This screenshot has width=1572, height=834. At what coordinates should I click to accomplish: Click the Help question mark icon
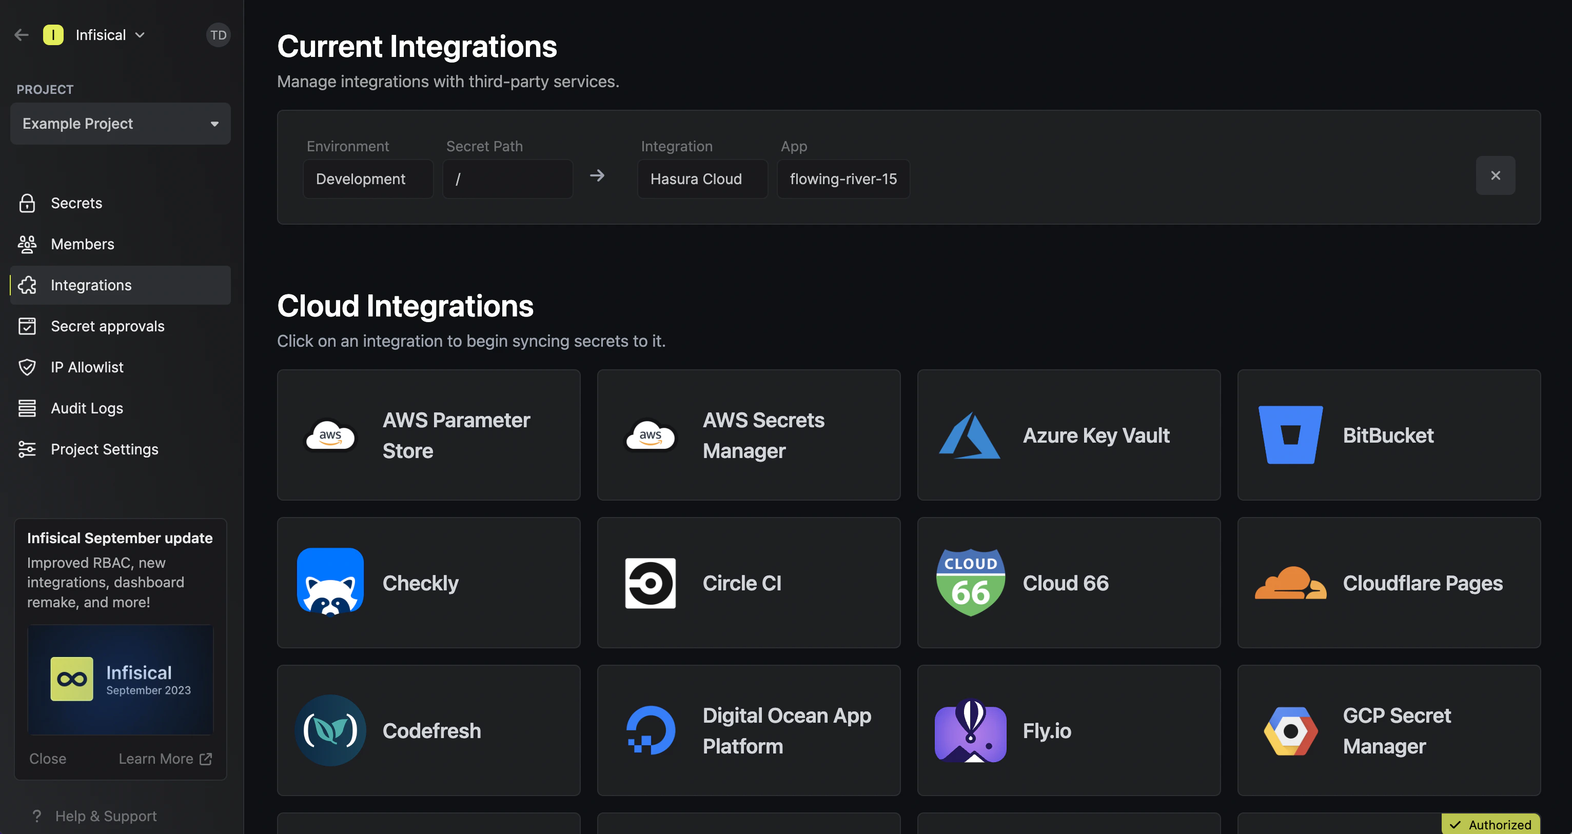coord(36,816)
